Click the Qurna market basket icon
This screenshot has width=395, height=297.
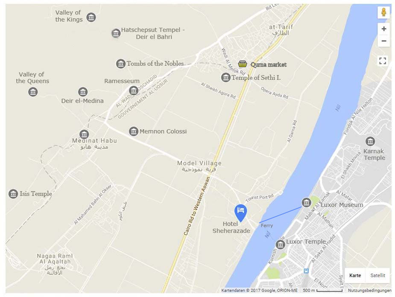point(243,64)
